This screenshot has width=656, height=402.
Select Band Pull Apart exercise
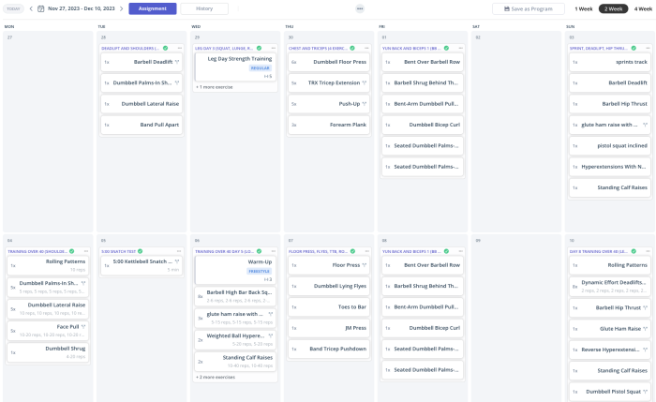[142, 125]
